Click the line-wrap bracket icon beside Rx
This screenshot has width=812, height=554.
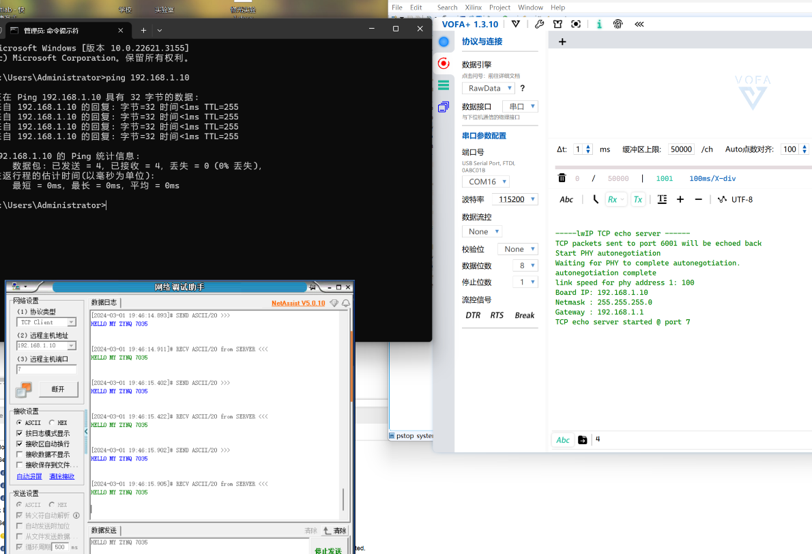596,199
